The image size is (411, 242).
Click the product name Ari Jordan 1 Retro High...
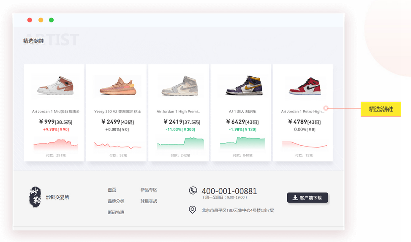click(x=303, y=111)
